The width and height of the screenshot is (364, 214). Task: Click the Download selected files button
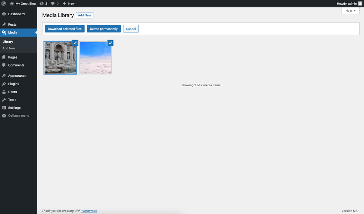[x=65, y=29]
